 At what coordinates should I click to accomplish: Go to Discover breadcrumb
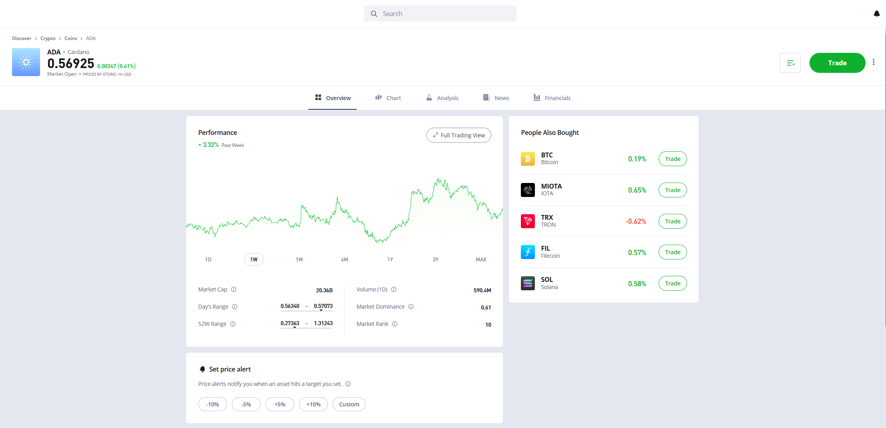(x=22, y=38)
